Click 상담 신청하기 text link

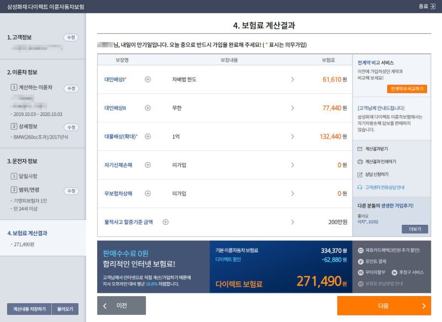coord(377,175)
